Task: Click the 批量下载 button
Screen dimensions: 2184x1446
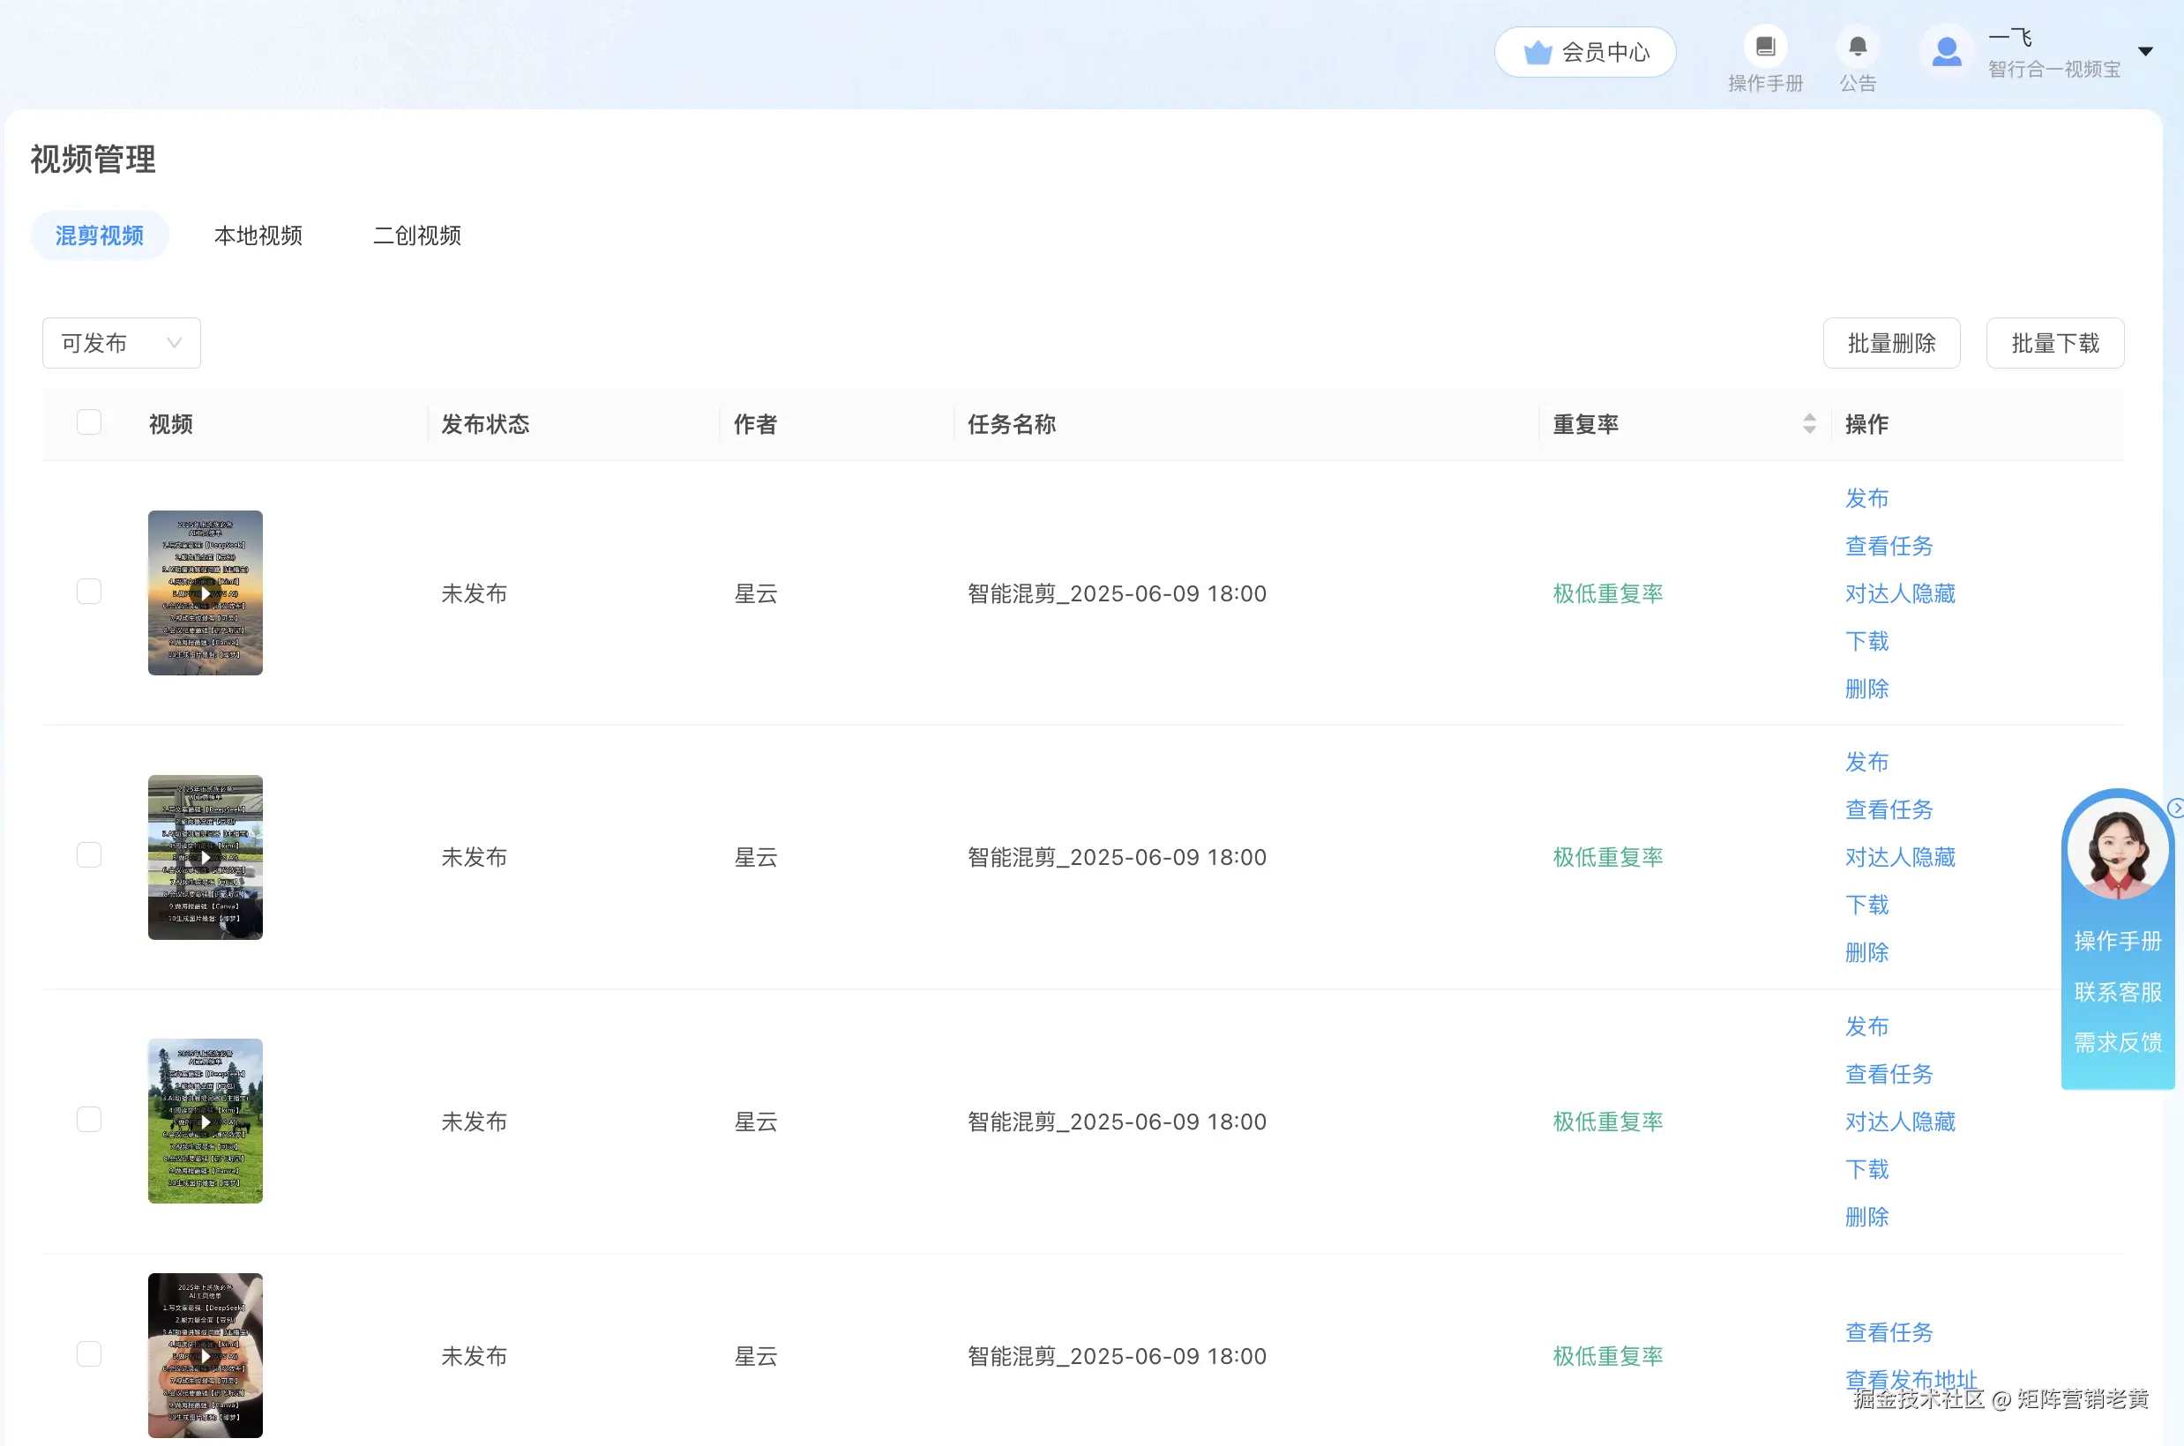Action: (x=2054, y=343)
